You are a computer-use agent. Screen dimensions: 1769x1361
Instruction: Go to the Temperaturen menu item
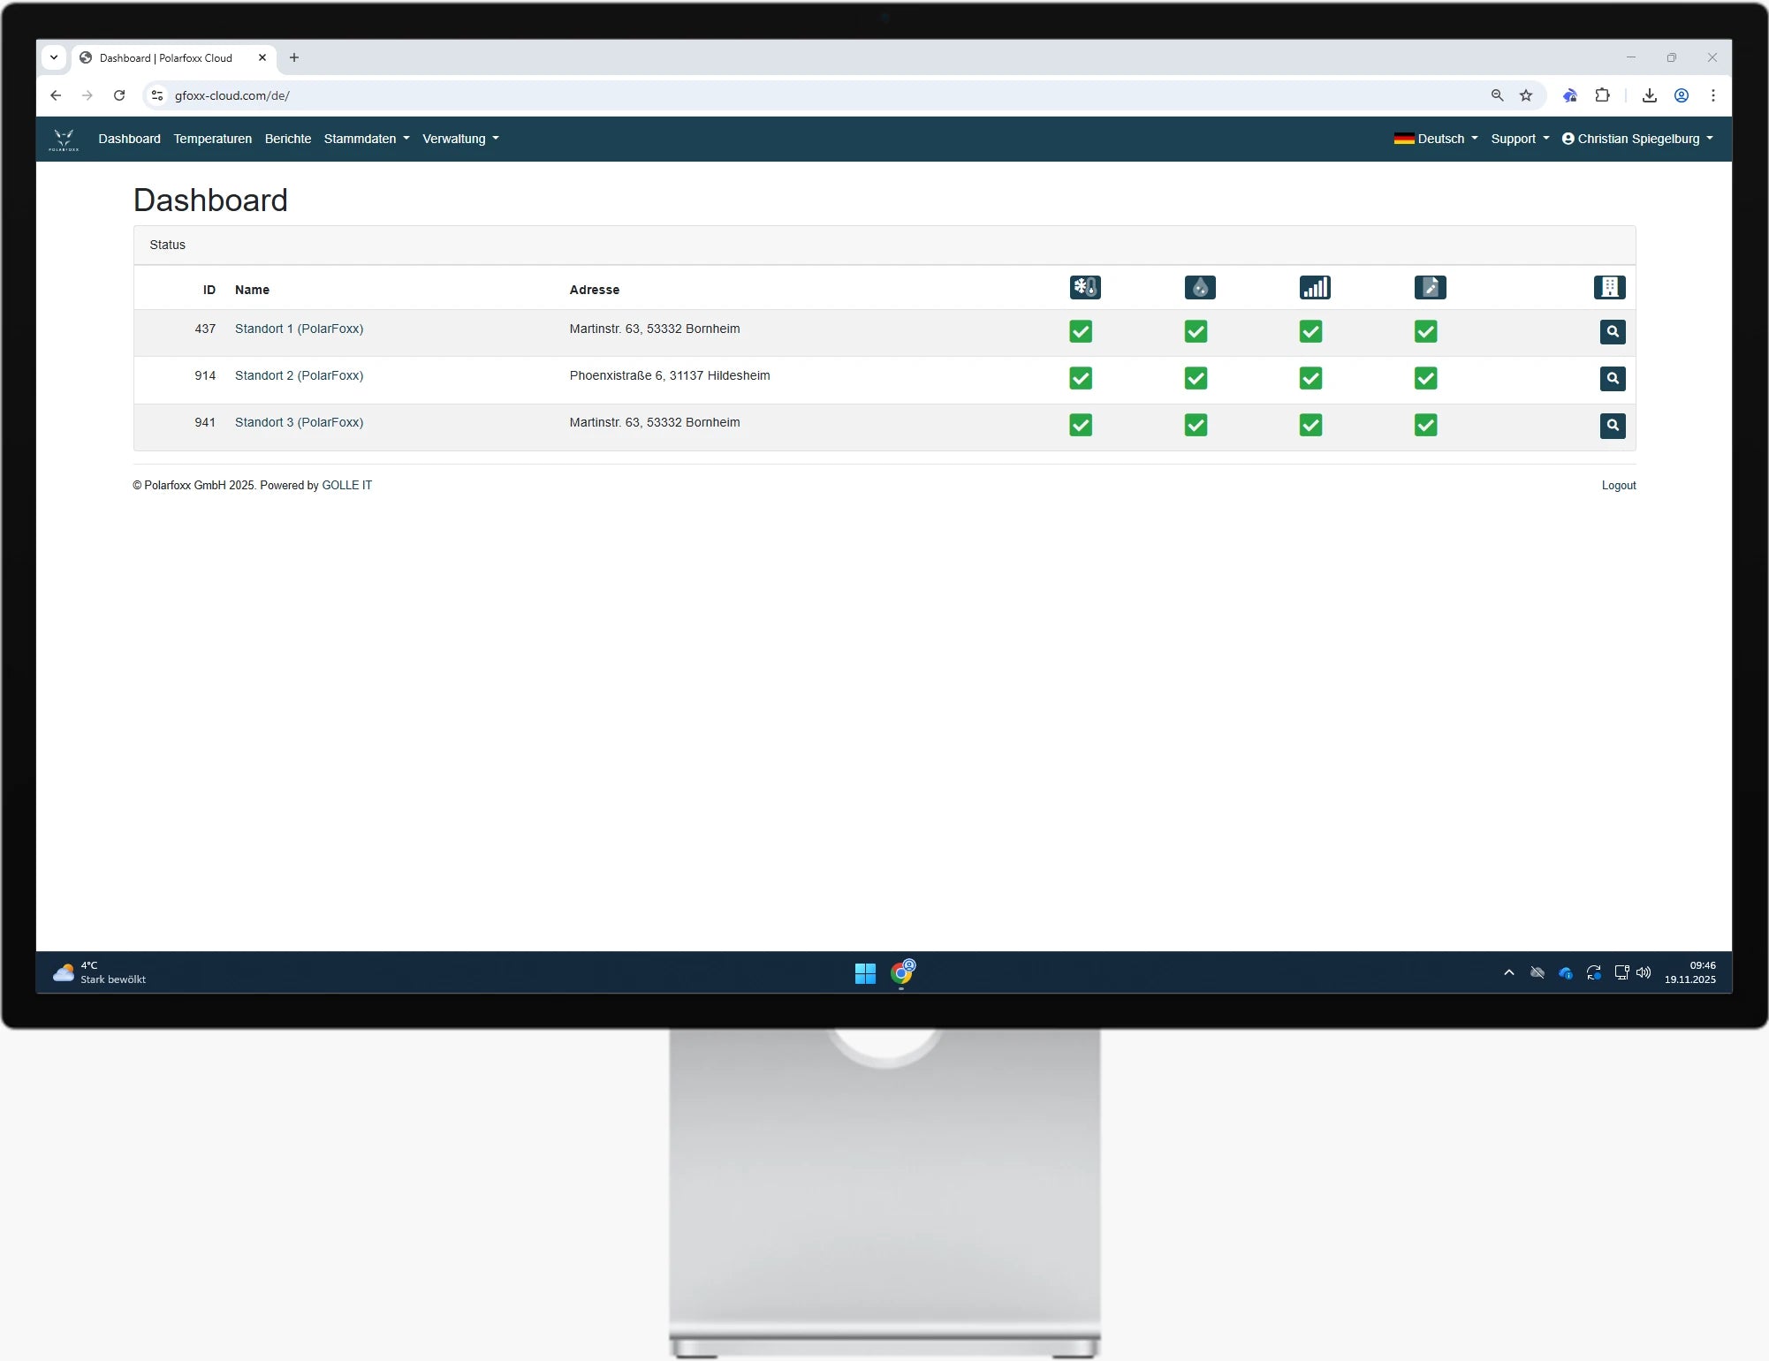click(212, 139)
